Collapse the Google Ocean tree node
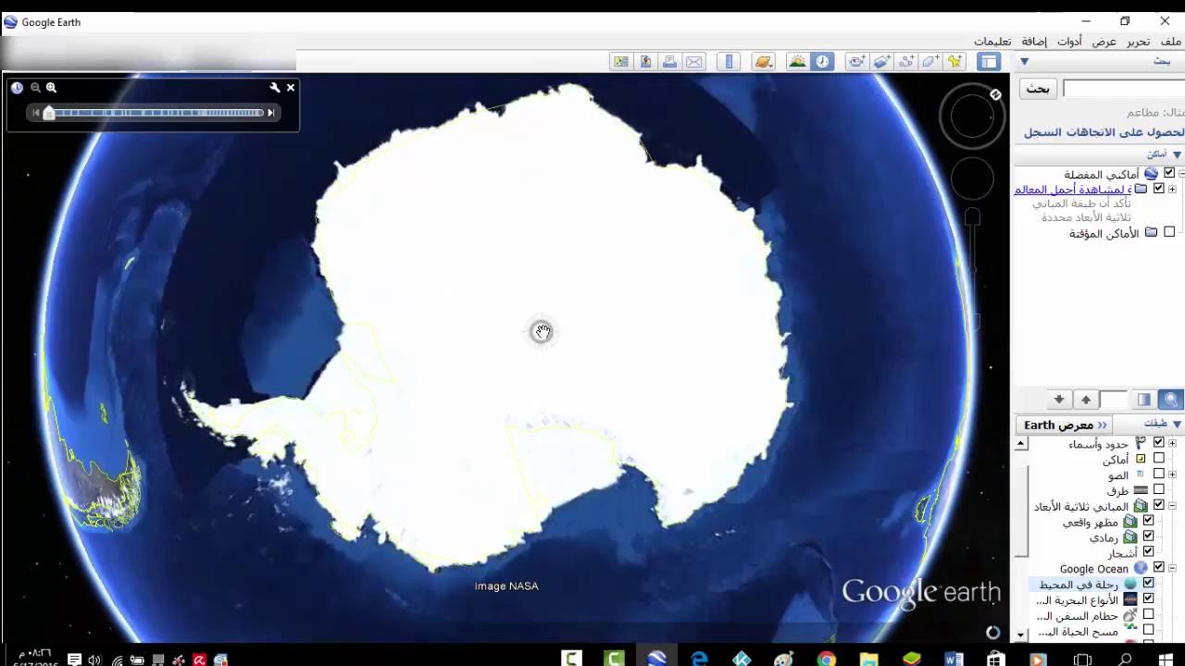The height and width of the screenshot is (666, 1185). point(1173,568)
